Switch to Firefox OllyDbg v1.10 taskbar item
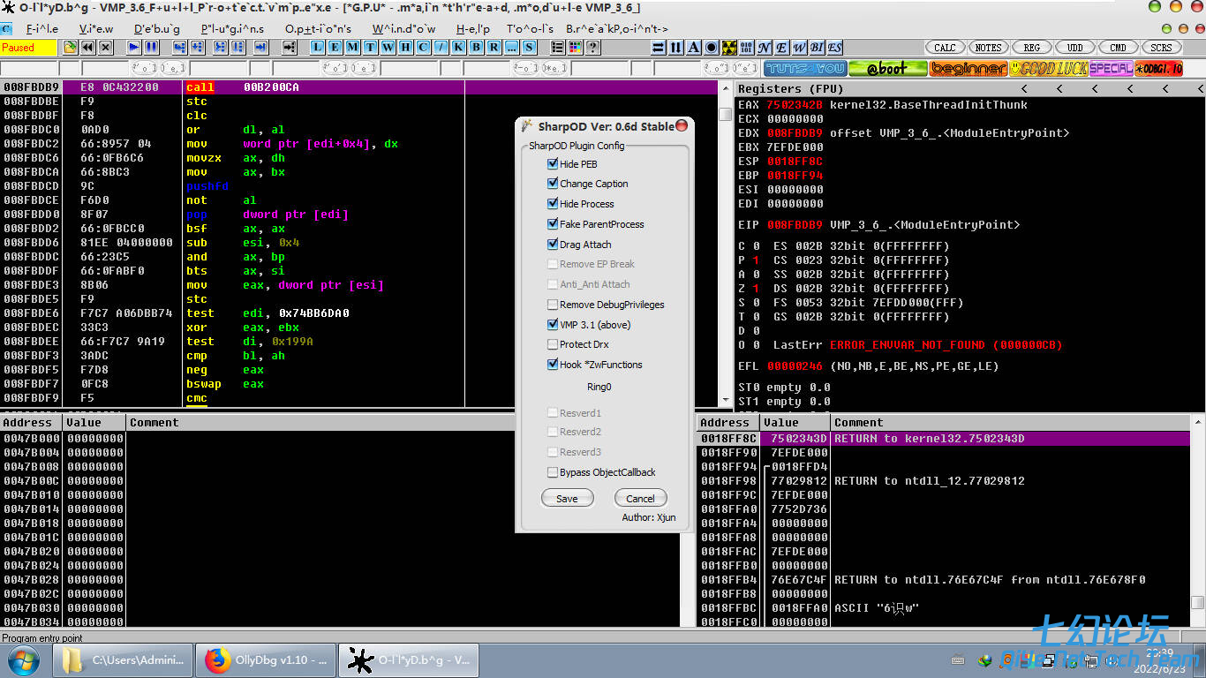 coord(265,659)
